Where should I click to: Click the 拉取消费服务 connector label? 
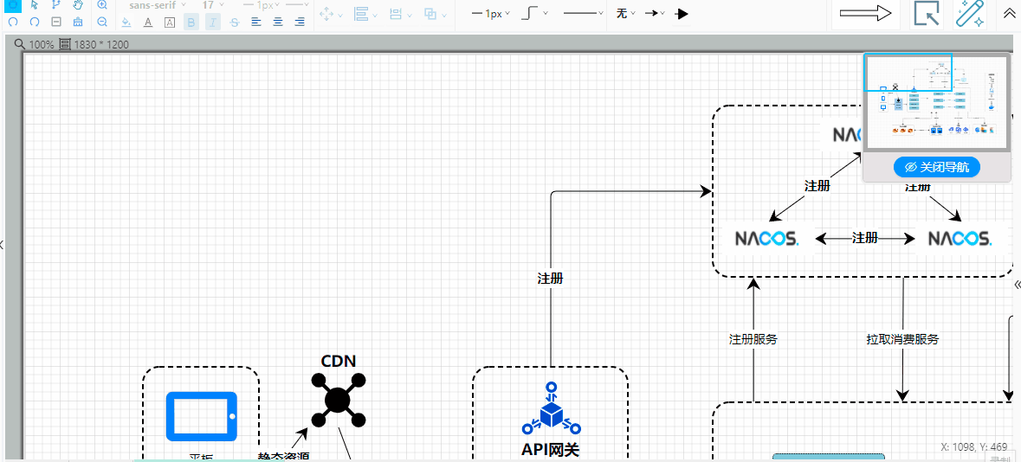[x=902, y=339]
